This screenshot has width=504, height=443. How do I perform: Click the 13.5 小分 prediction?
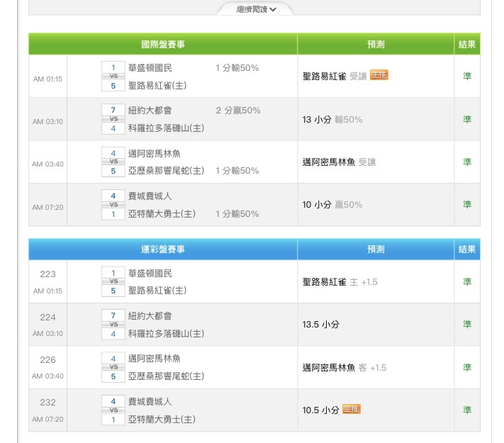(320, 325)
